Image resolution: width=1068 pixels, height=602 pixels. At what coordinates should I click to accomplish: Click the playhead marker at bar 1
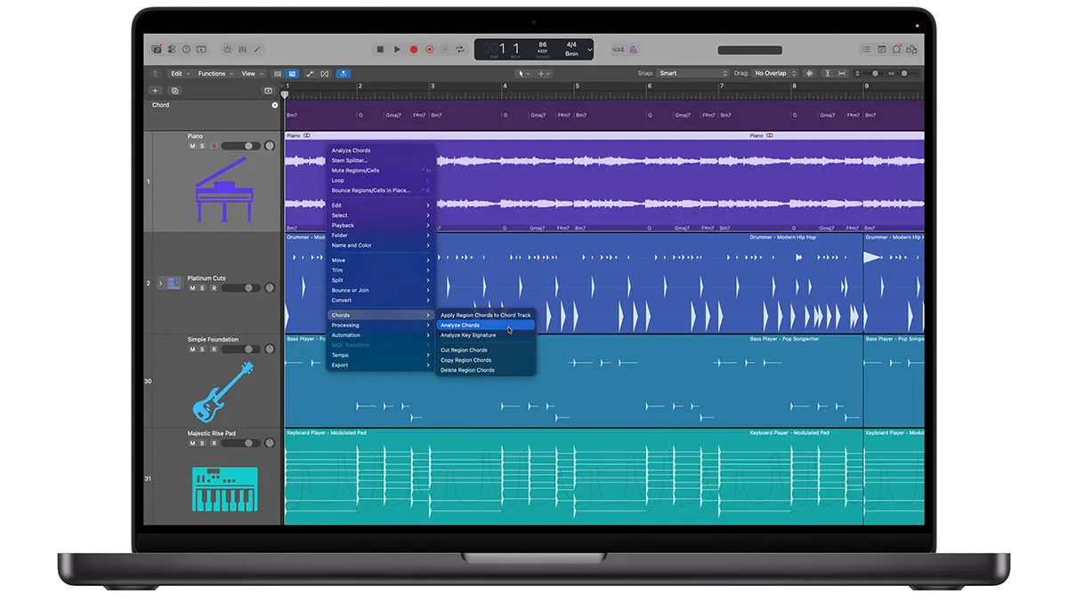pos(285,94)
